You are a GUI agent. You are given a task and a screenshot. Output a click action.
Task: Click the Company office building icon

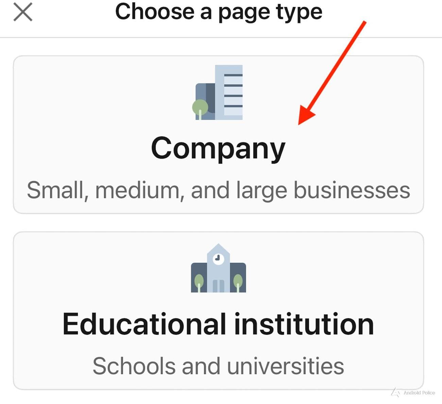pyautogui.click(x=218, y=92)
